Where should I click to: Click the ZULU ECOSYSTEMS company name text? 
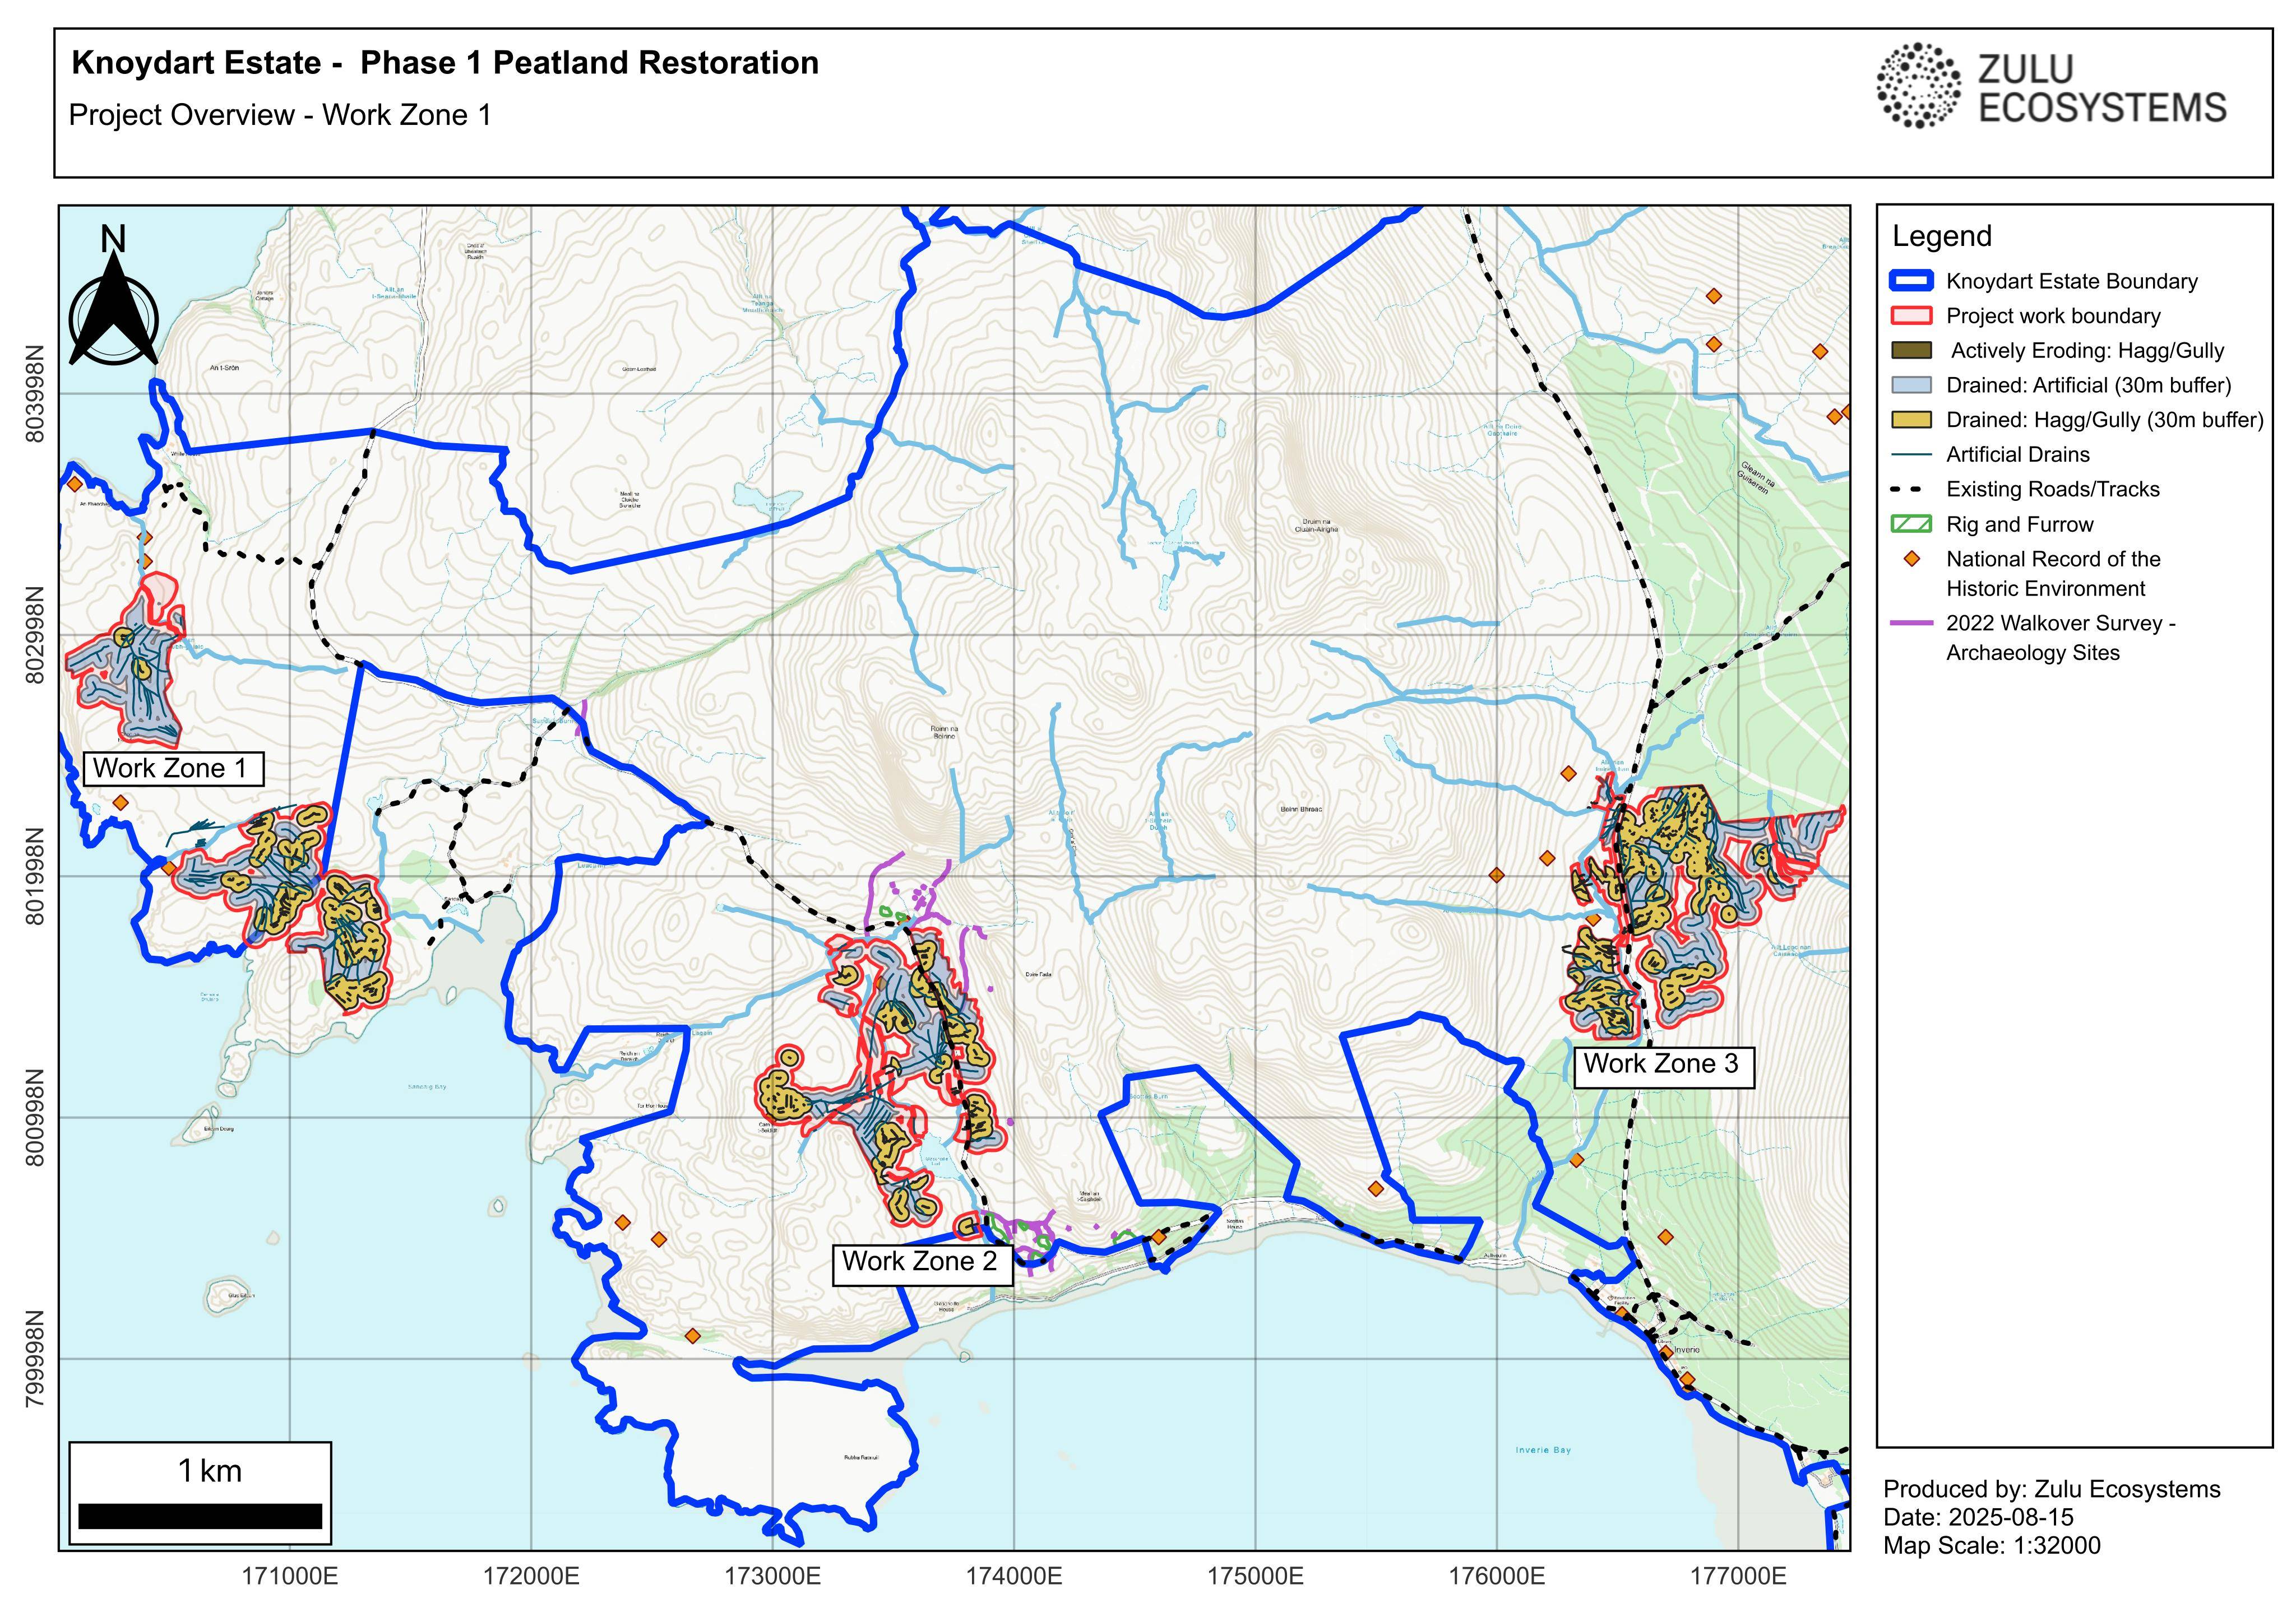click(2102, 88)
